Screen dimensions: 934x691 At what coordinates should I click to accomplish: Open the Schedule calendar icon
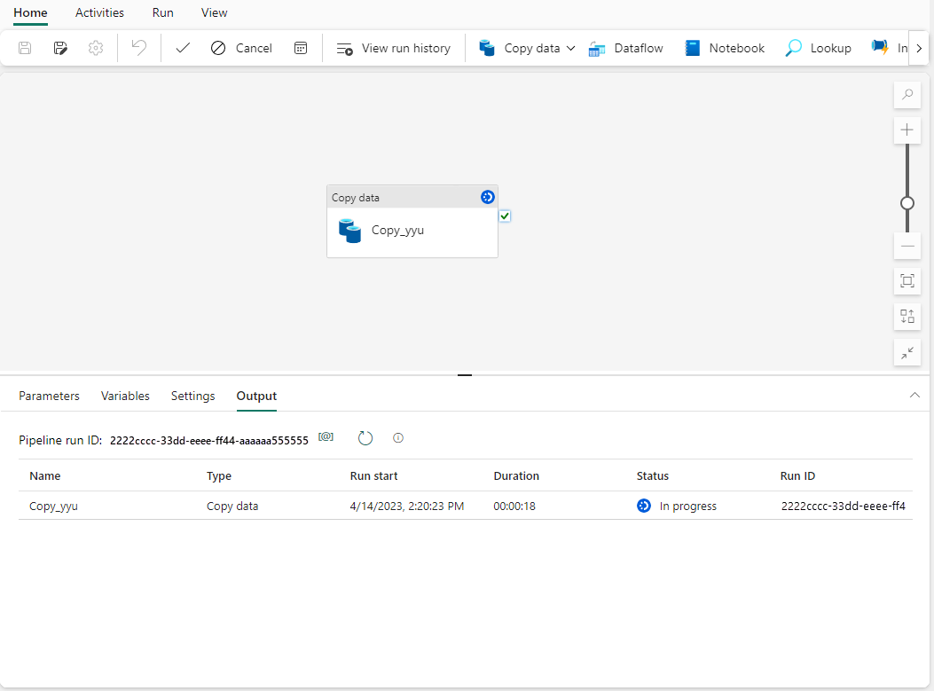(x=301, y=48)
